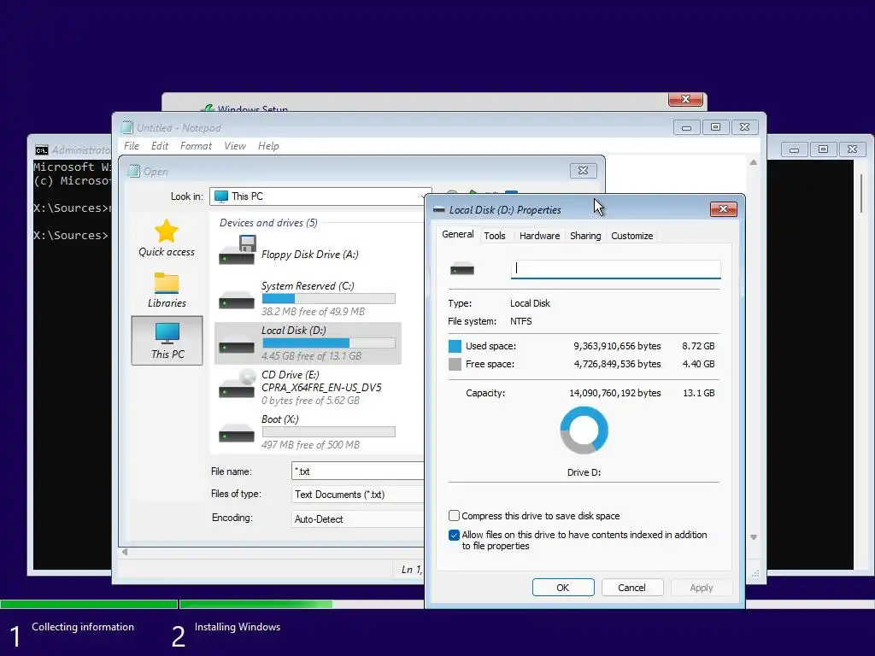
Task: Click the gray Free space color square
Action: tap(455, 364)
